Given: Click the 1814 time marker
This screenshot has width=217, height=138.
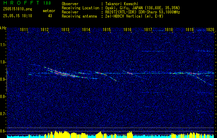Looking at the screenshot, I should (86, 29).
